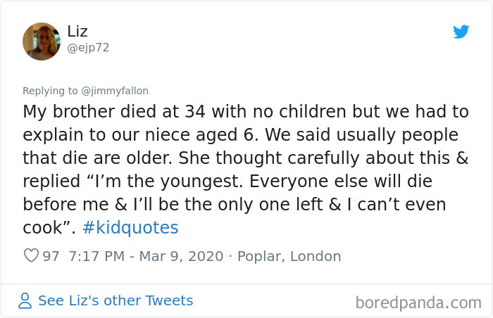
Task: Click the Twitter bird logo
Action: pos(461,32)
